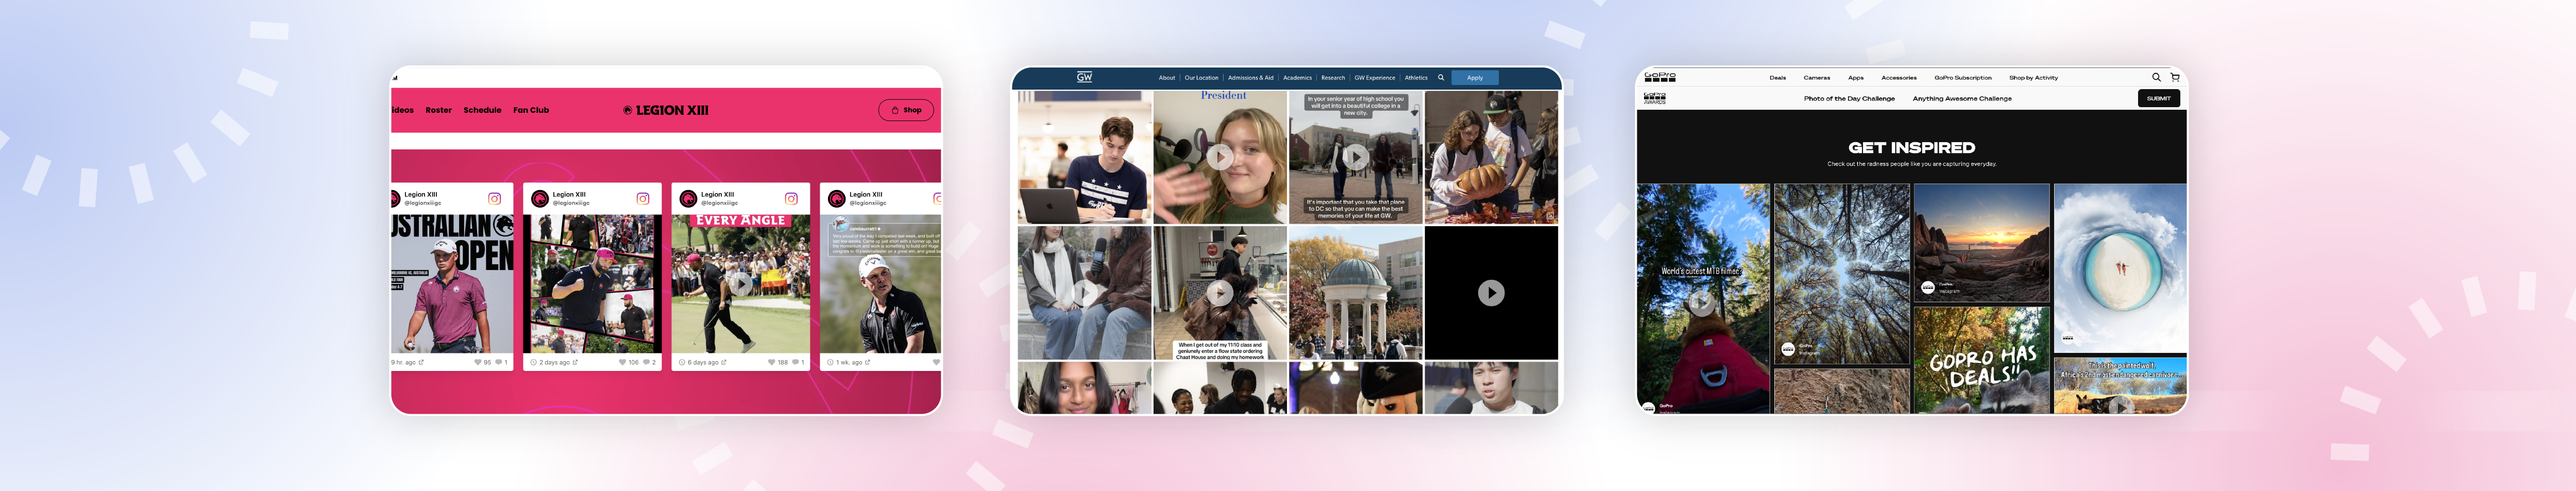This screenshot has width=2576, height=491.
Task: Open Instagram icon on the '2 days ago' post
Action: point(643,198)
